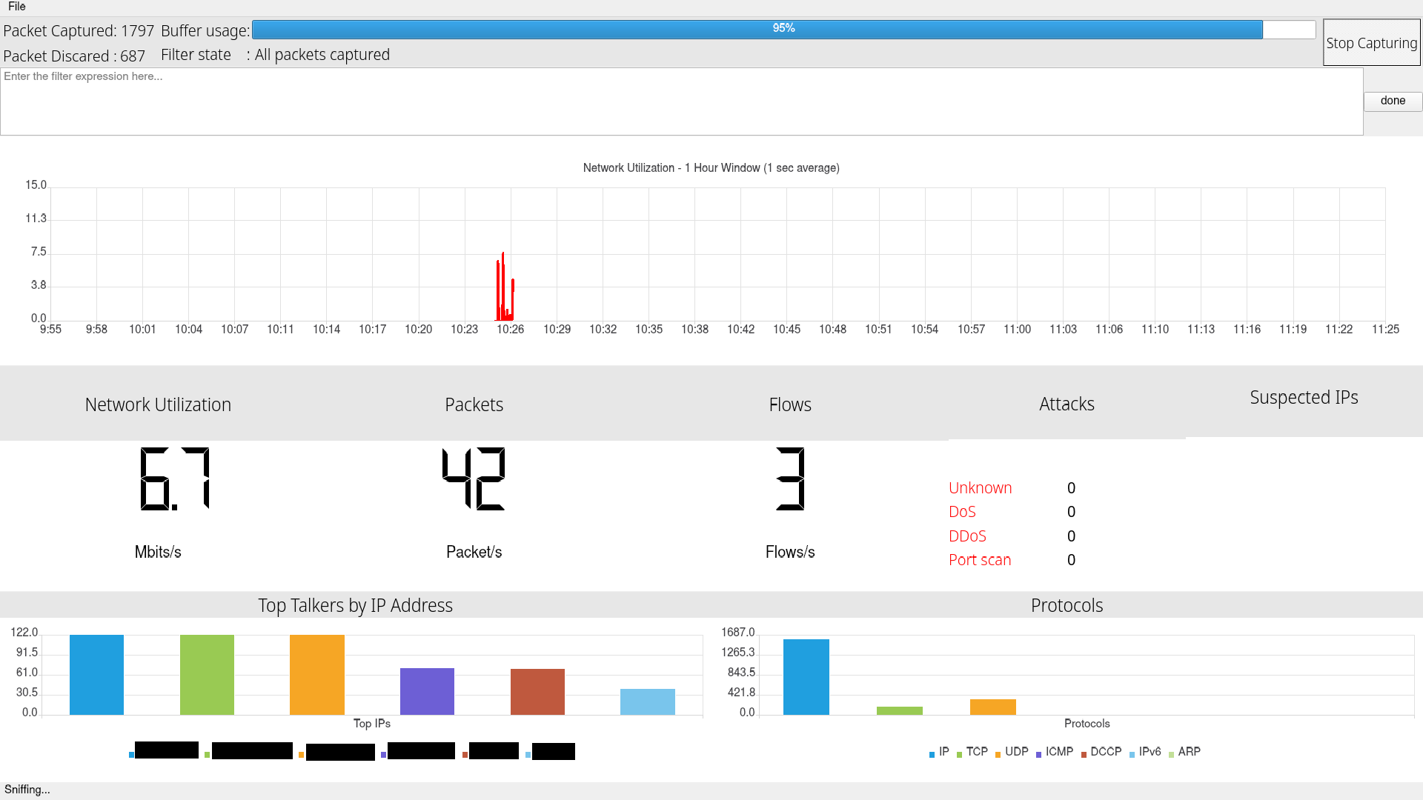Click the Network Utilization panel header

pos(158,405)
